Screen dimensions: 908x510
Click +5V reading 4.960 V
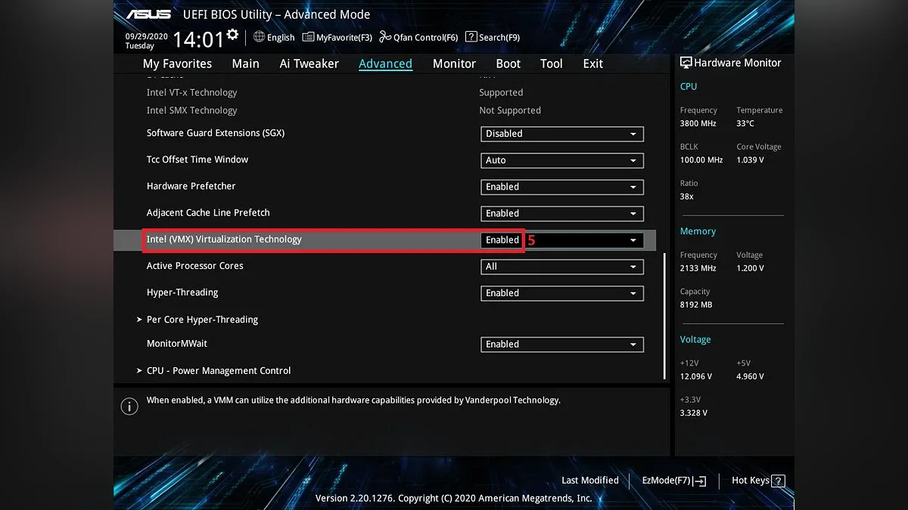coord(750,377)
